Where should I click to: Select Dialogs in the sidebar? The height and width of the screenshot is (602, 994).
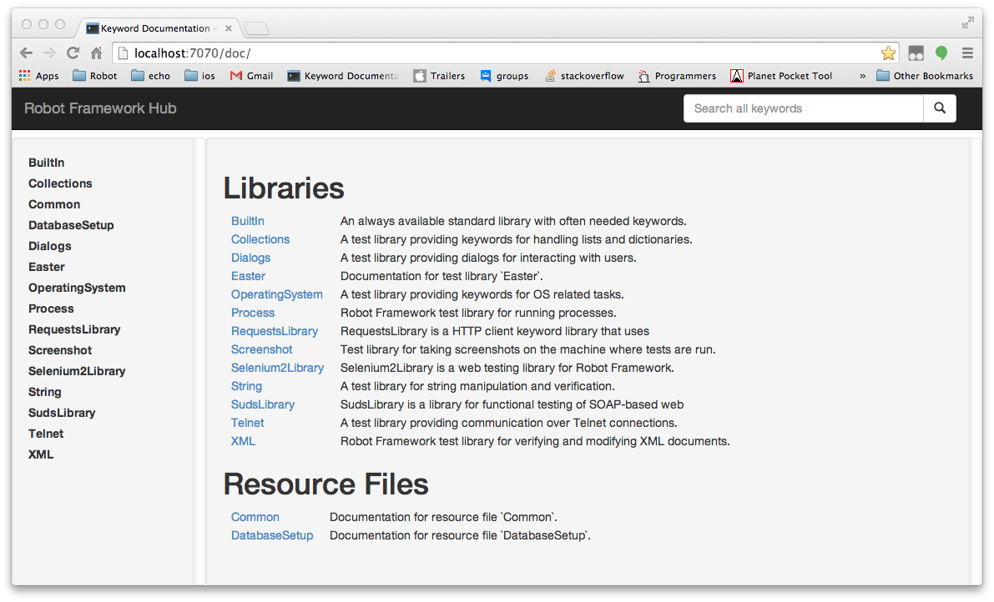[x=49, y=246]
